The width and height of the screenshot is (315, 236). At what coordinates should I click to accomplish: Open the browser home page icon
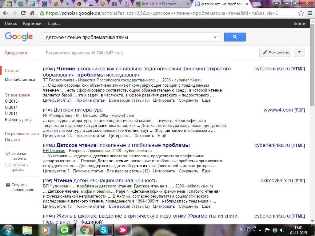pos(32,13)
